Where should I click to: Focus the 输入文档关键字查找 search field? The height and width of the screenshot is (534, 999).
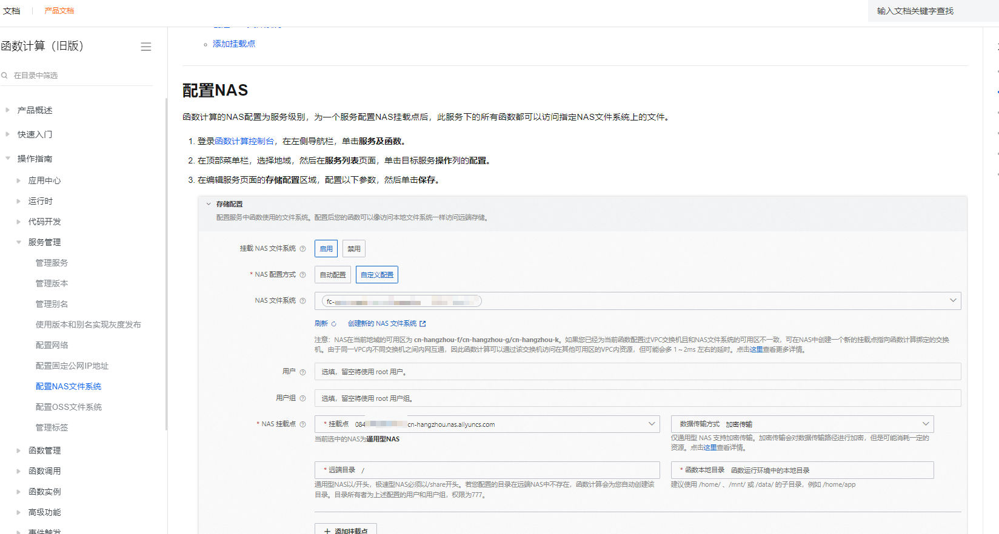932,11
